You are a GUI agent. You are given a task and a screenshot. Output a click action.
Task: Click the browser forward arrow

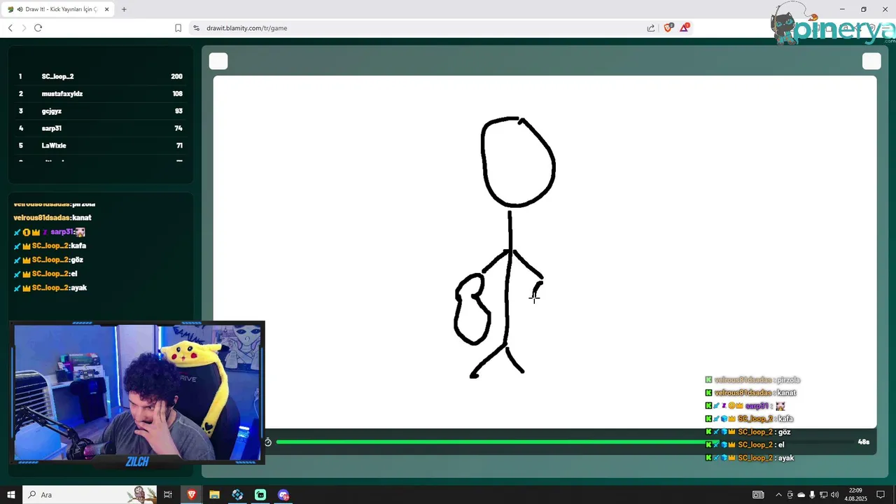click(24, 28)
